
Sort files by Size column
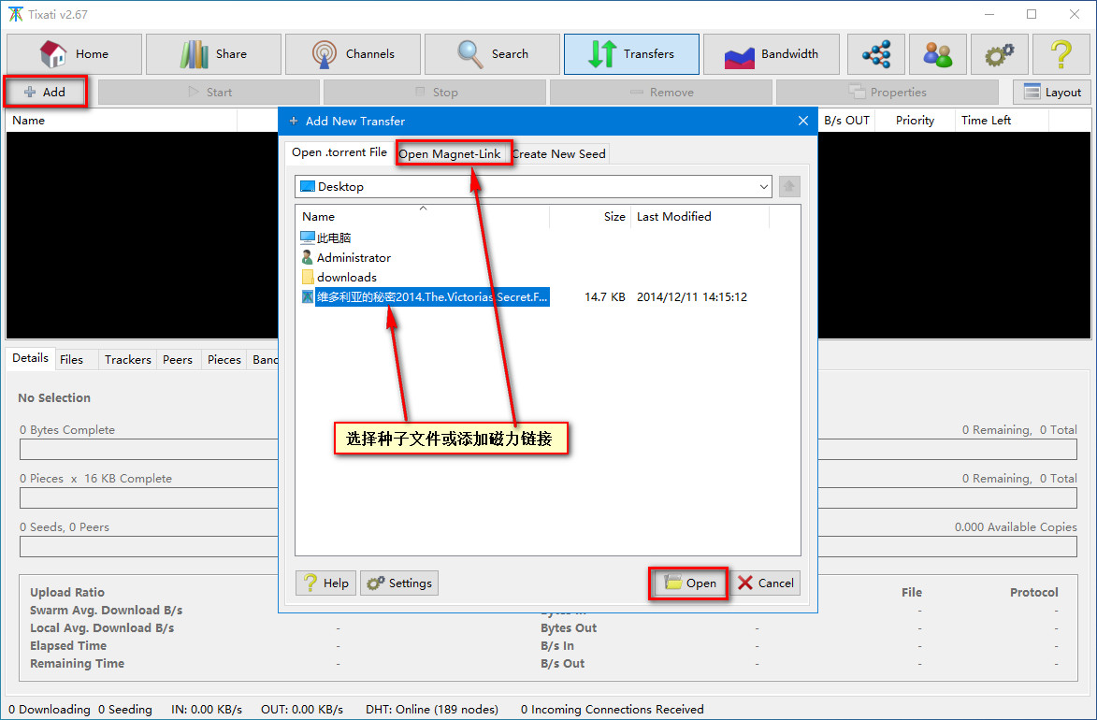coord(590,217)
